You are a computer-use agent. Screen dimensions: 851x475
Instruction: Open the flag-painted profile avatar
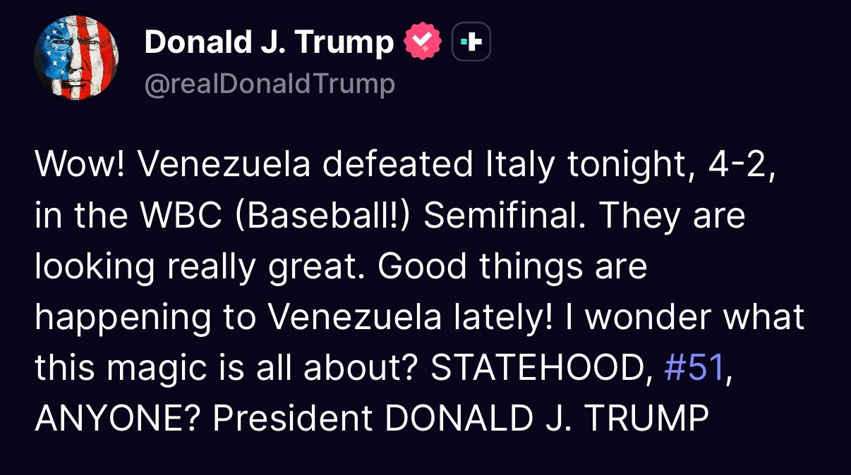(x=76, y=57)
